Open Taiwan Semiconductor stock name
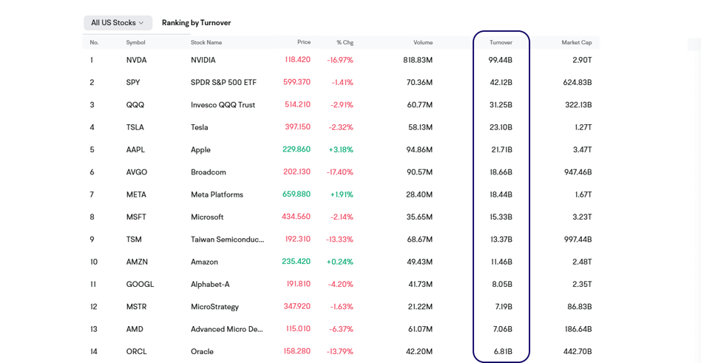Image resolution: width=701 pixels, height=363 pixels. pos(227,240)
